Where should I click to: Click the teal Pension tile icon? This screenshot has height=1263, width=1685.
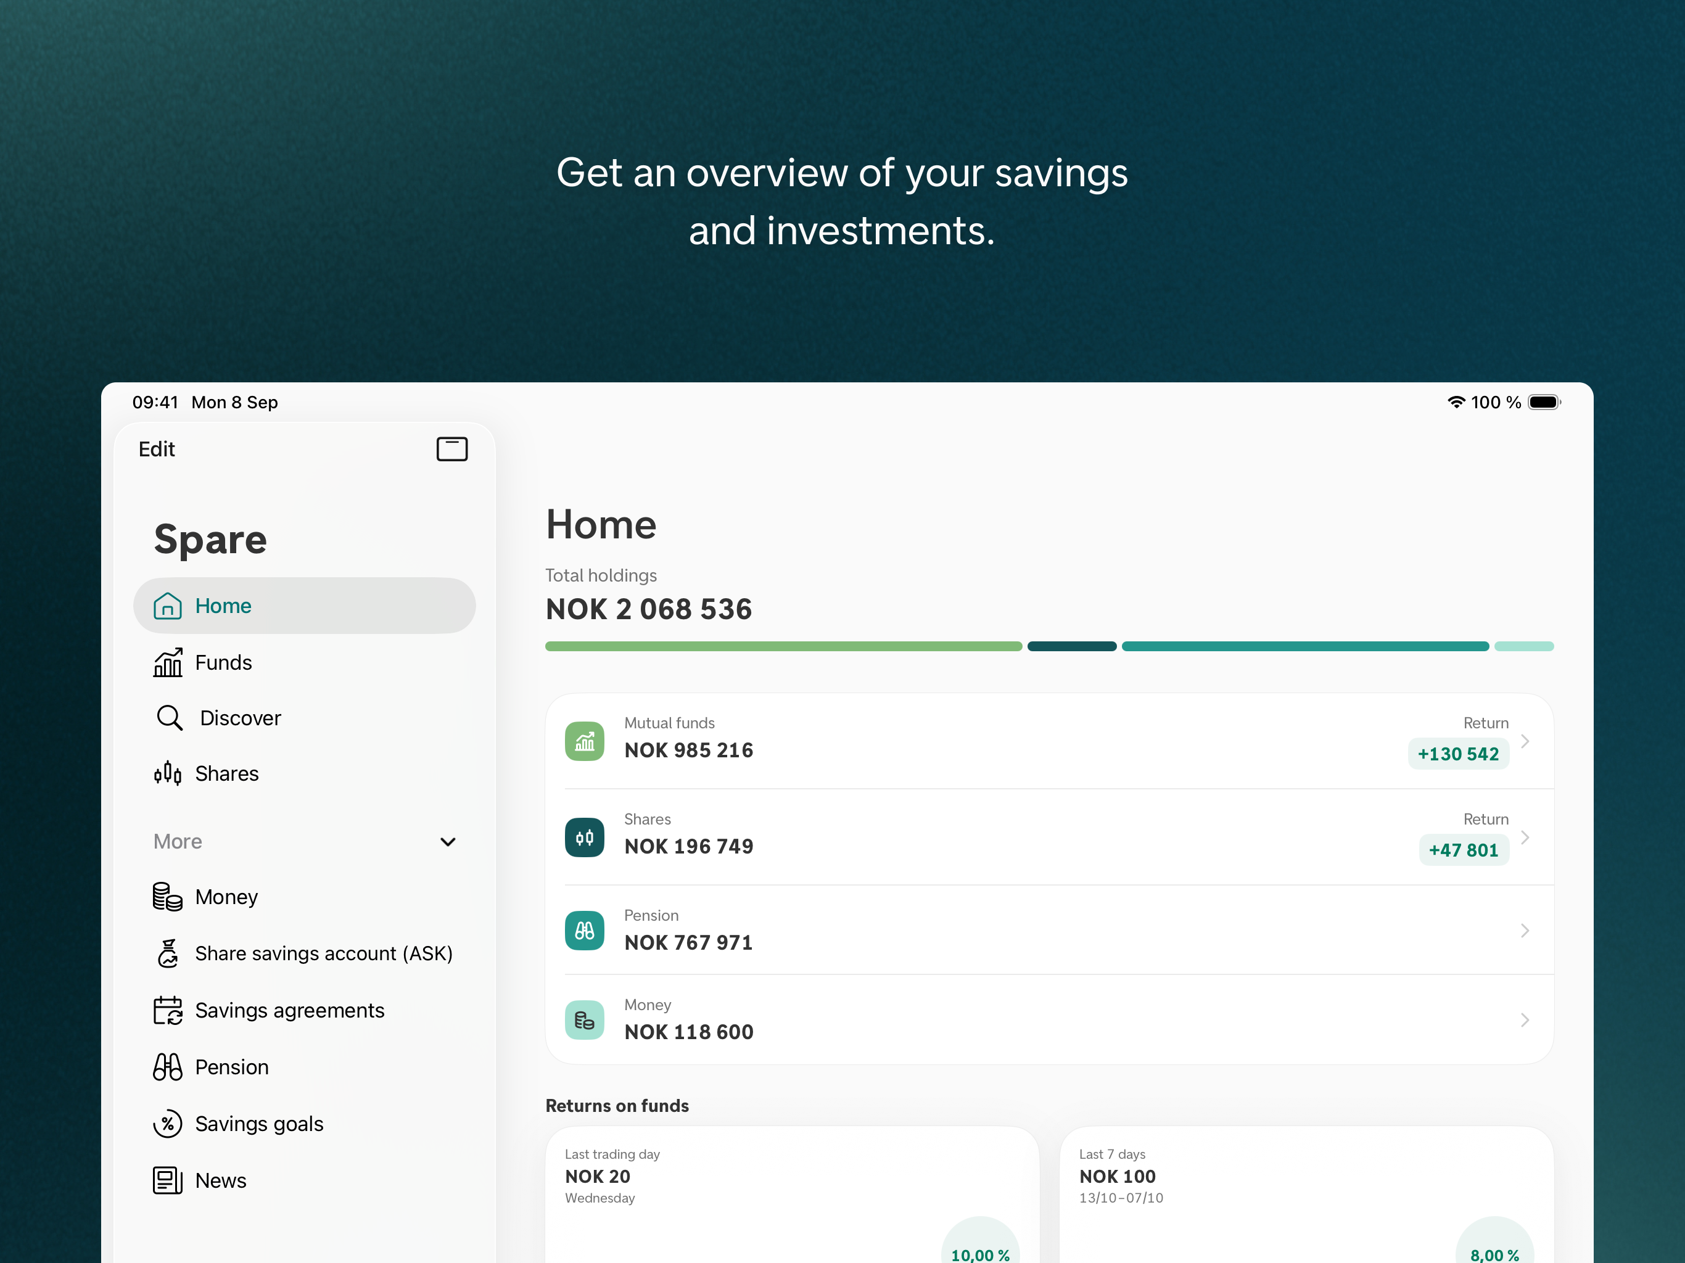pos(584,930)
